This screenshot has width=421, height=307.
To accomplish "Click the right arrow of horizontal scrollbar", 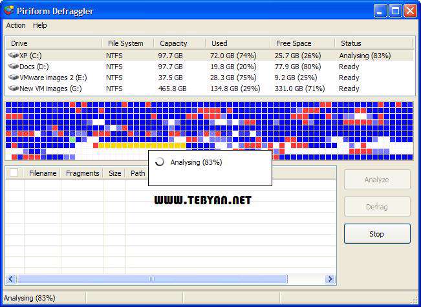I will pos(330,279).
